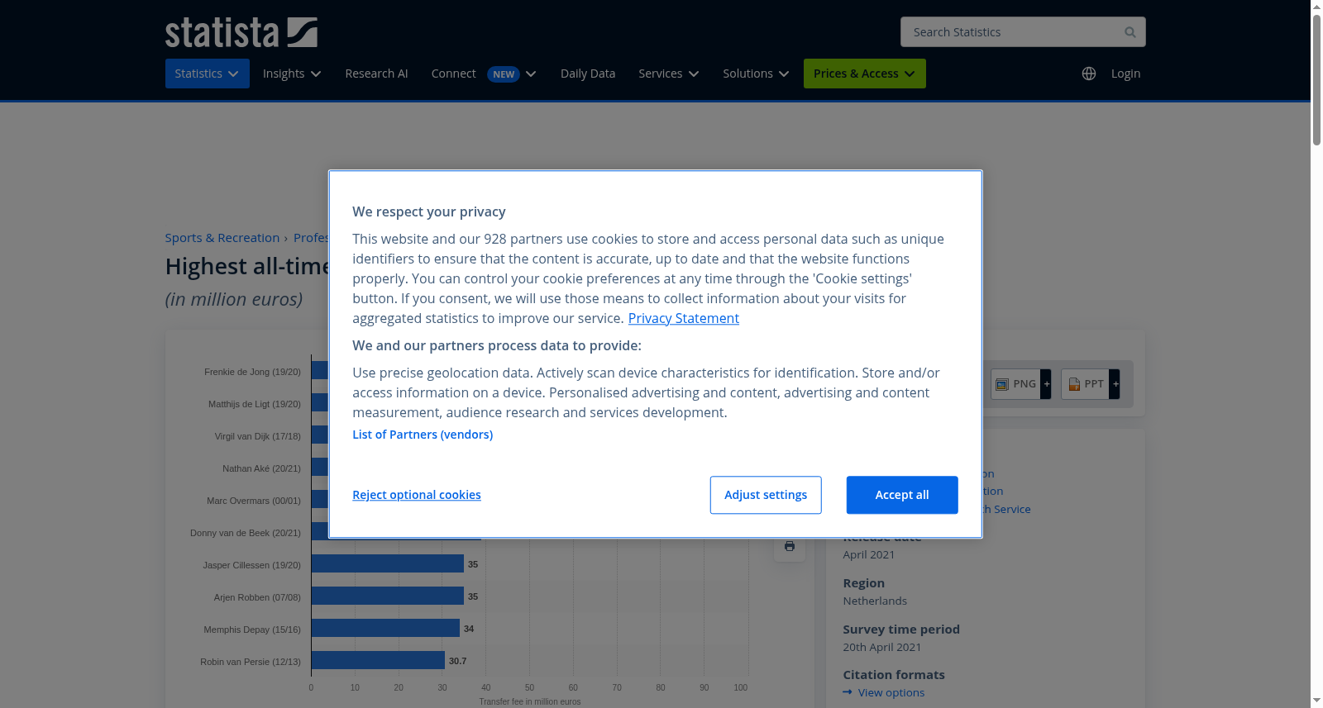The image size is (1323, 708).
Task: Click 'Matthijs de Ligt (19/20)' label
Action: click(x=254, y=404)
